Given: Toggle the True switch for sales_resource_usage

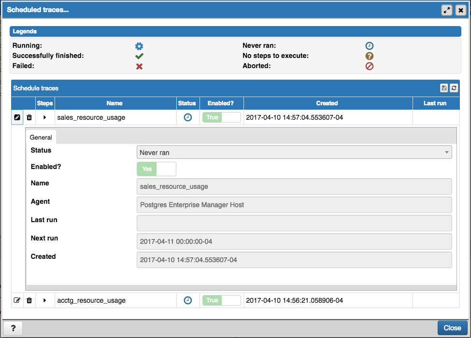Looking at the screenshot, I should click(221, 117).
